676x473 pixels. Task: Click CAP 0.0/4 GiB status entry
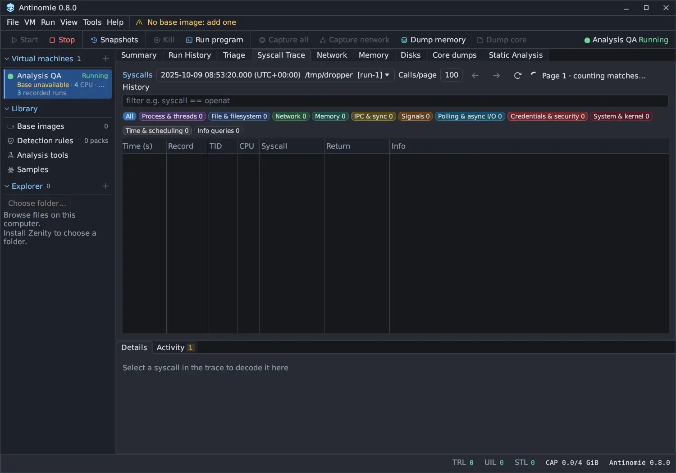(x=572, y=463)
